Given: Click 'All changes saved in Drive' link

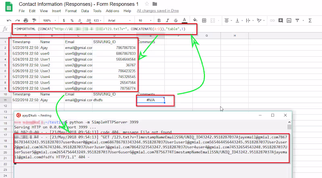Looking at the screenshot, I should click(x=158, y=11).
